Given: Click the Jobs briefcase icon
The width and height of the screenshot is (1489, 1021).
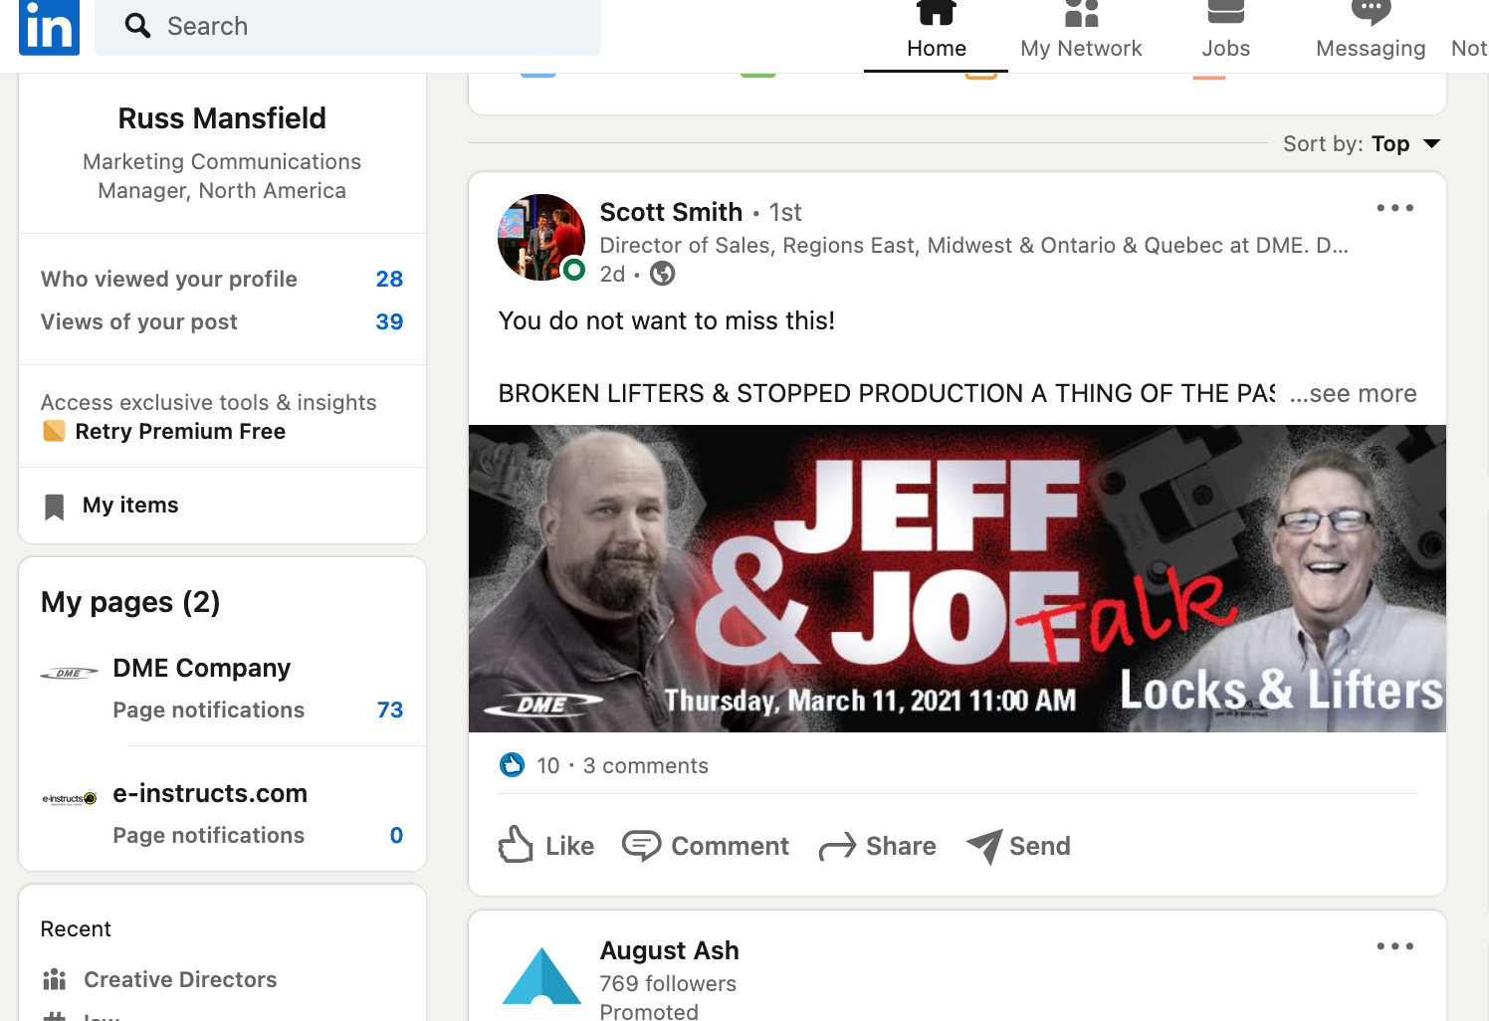Looking at the screenshot, I should click(x=1225, y=12).
